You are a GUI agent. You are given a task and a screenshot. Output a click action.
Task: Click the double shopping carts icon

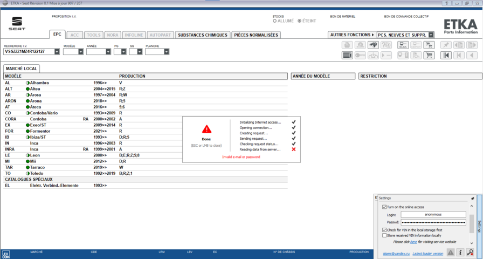click(x=429, y=45)
